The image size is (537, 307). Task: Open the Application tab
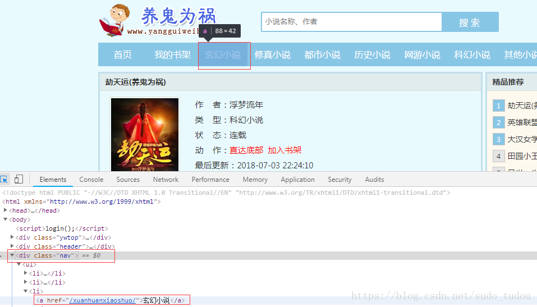pyautogui.click(x=297, y=180)
